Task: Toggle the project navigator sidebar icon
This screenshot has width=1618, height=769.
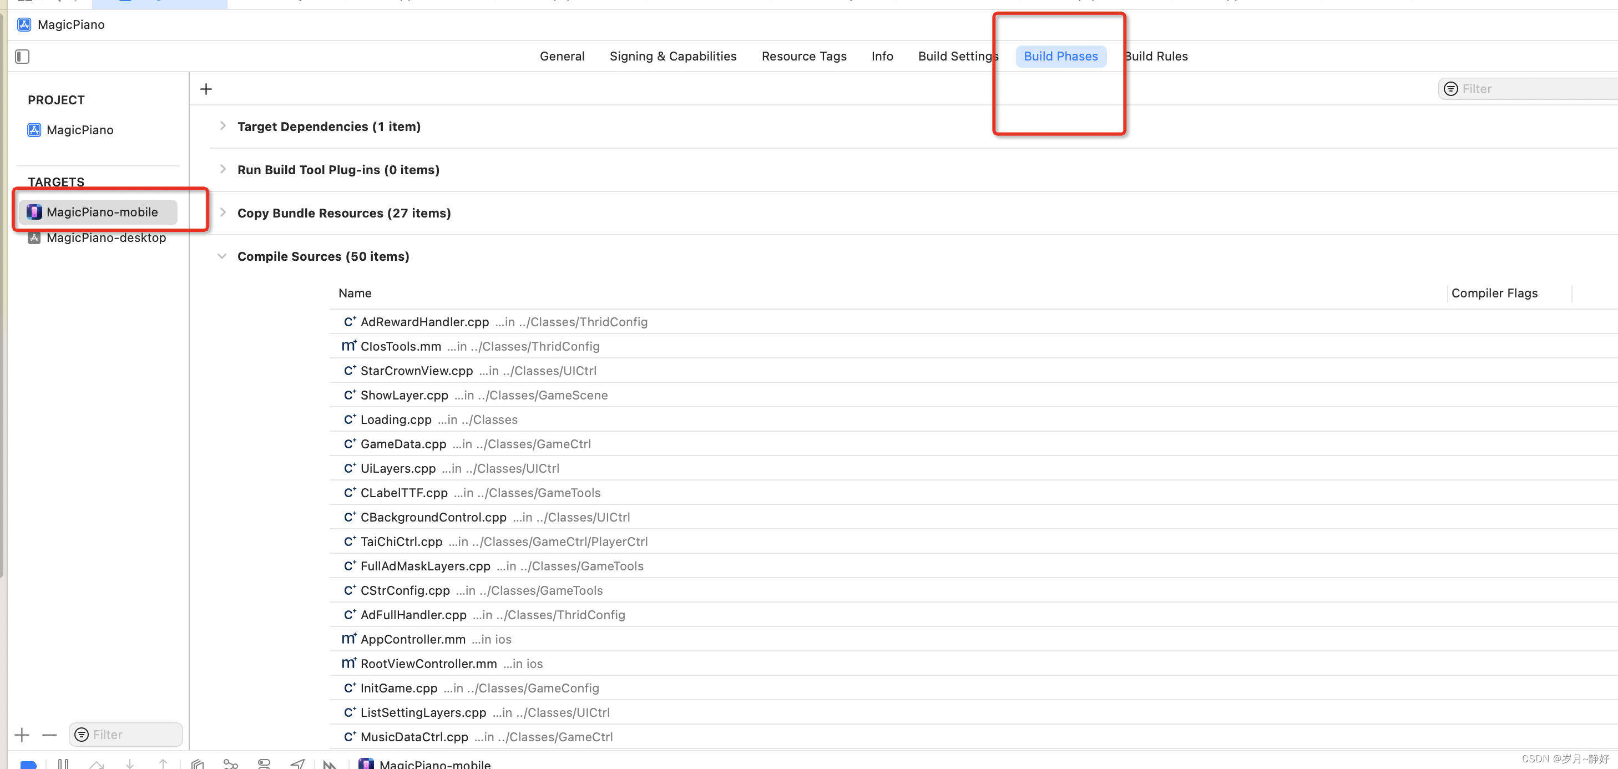Action: (x=23, y=57)
